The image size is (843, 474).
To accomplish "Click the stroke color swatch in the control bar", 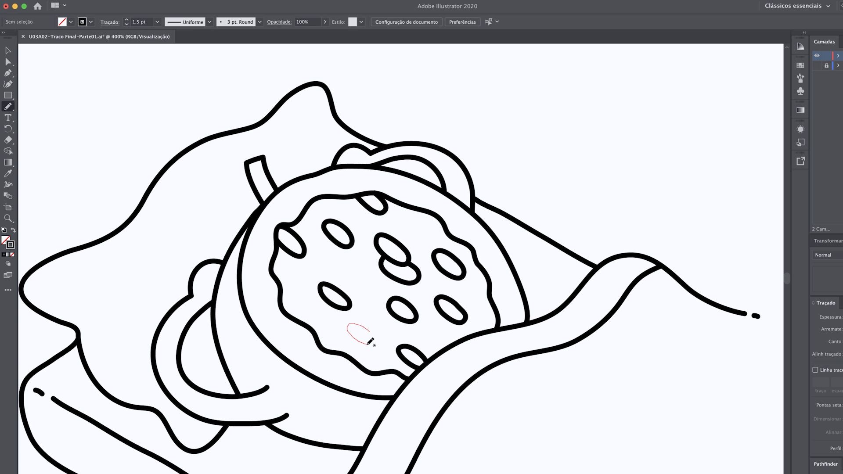I will point(82,22).
